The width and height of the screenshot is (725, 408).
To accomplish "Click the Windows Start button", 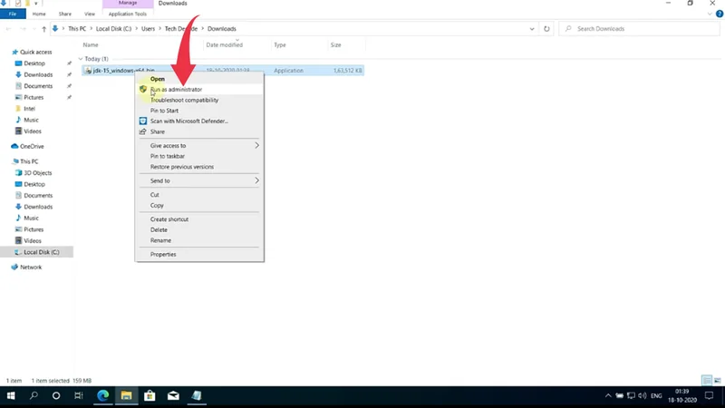I will [x=11, y=396].
